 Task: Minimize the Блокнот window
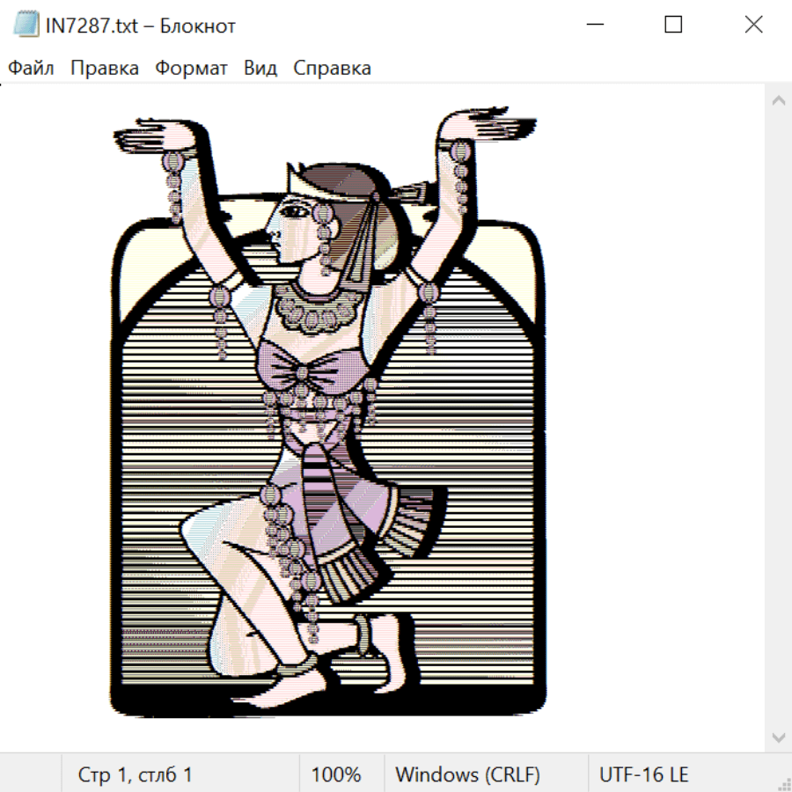pos(592,25)
